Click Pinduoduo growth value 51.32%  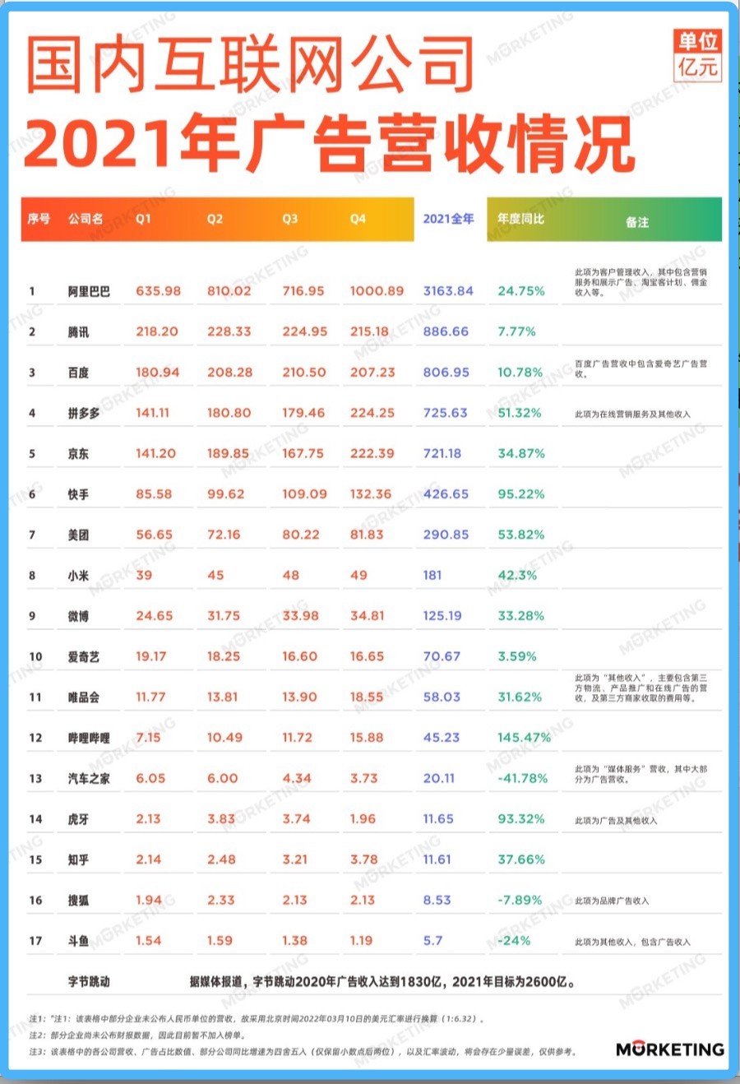(x=520, y=413)
